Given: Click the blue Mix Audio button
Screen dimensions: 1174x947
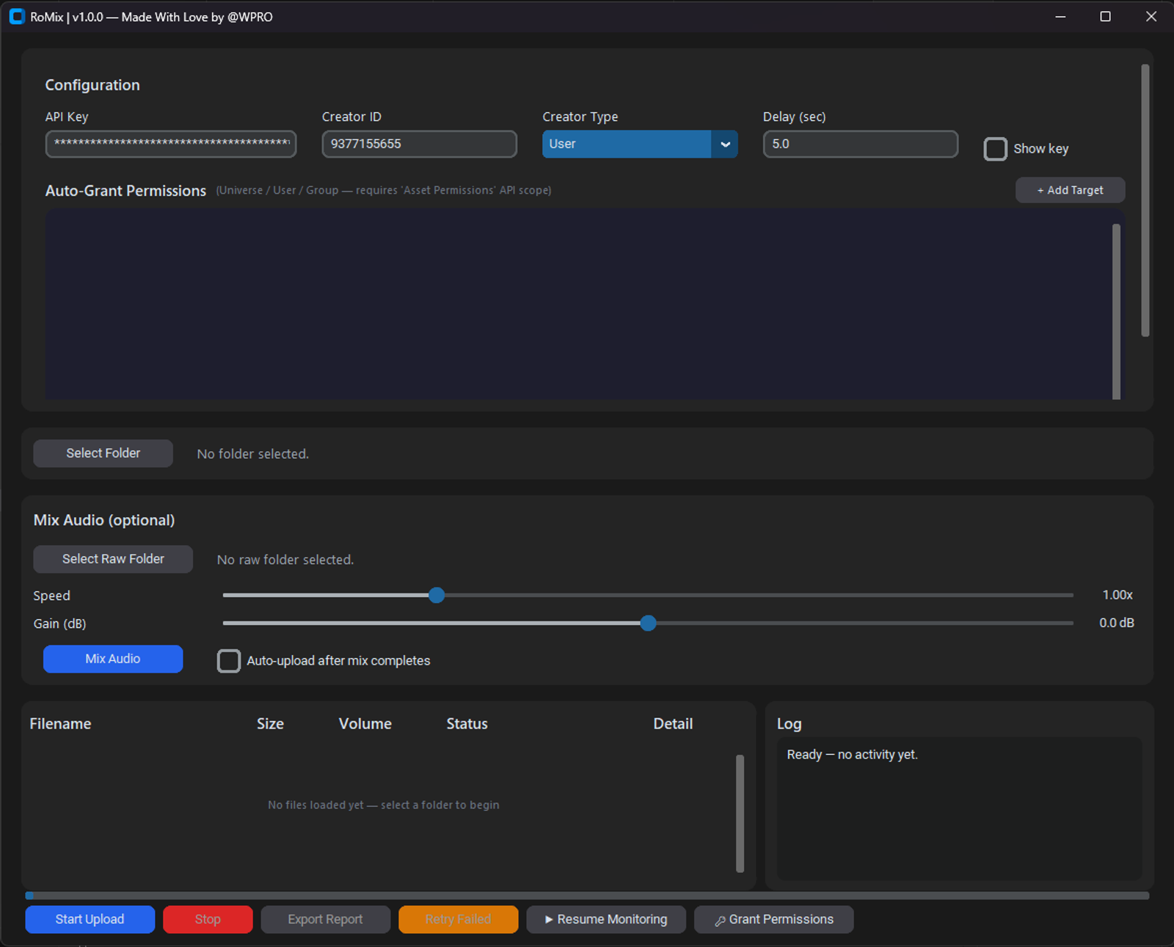Looking at the screenshot, I should (x=113, y=659).
